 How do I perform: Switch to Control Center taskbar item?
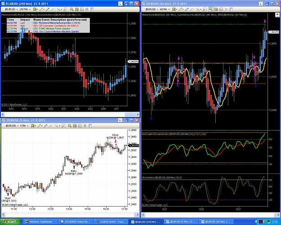(x=111, y=222)
